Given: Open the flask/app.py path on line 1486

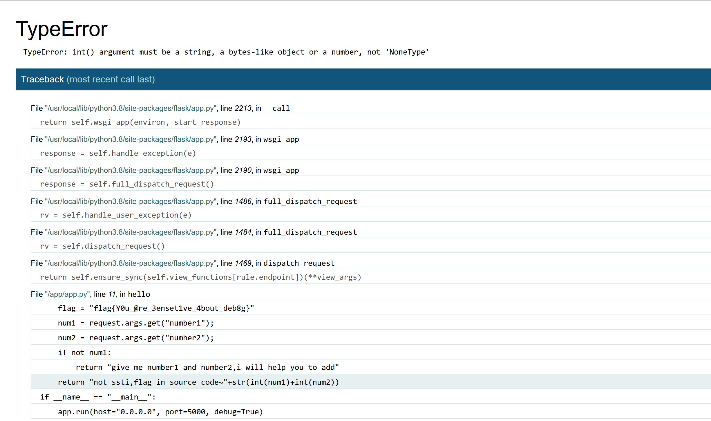Looking at the screenshot, I should 131,201.
